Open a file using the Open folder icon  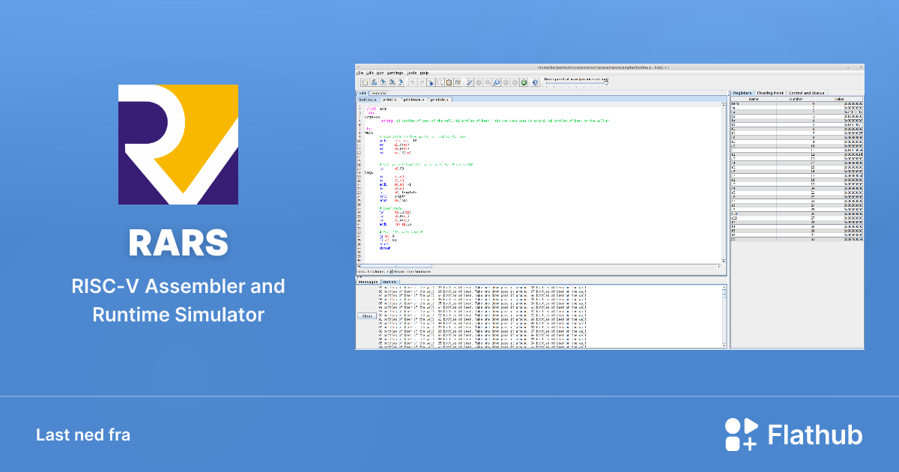pyautogui.click(x=374, y=82)
